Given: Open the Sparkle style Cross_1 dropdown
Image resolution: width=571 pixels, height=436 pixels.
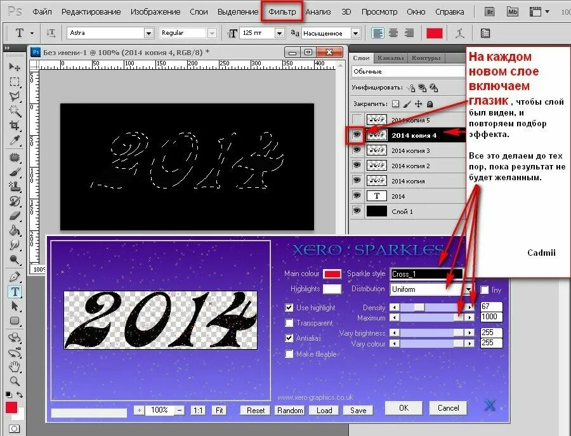Looking at the screenshot, I should [427, 274].
